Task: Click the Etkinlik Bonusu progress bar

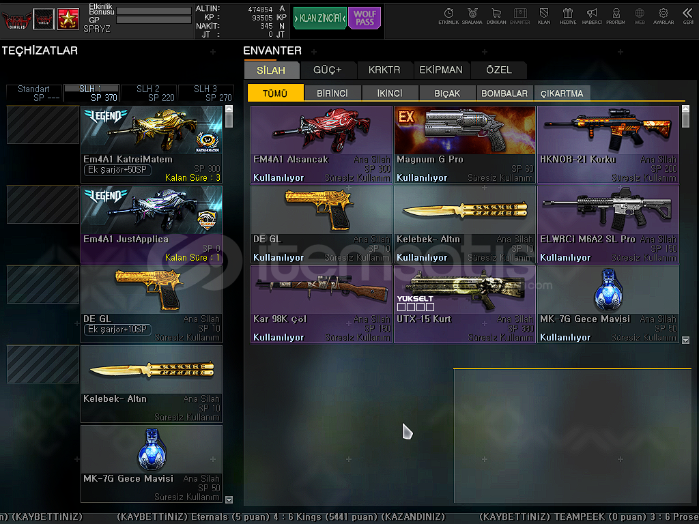Action: click(154, 11)
